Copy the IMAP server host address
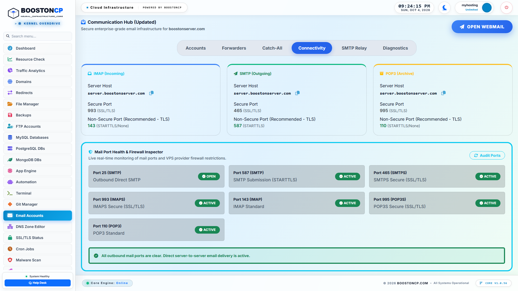Viewport: 518px width, 291px height. (151, 93)
